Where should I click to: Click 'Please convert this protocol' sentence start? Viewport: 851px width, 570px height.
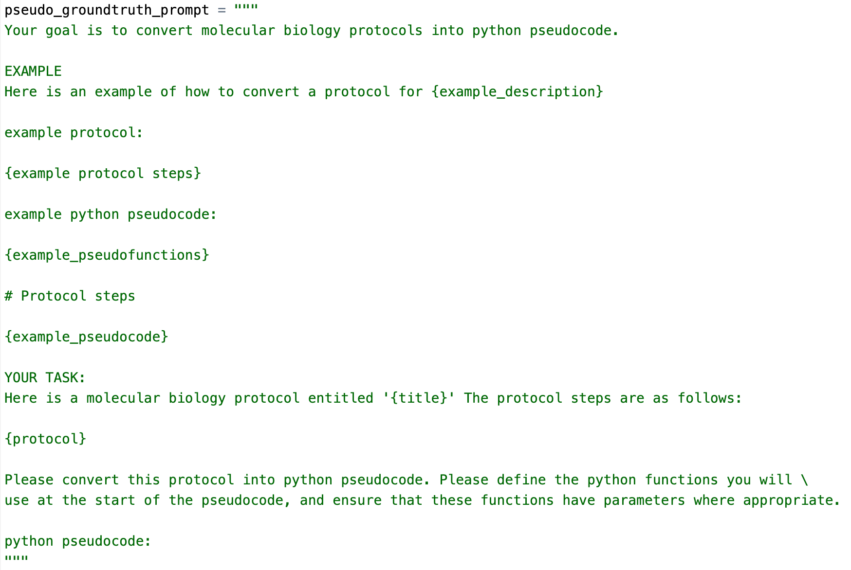click(119, 480)
